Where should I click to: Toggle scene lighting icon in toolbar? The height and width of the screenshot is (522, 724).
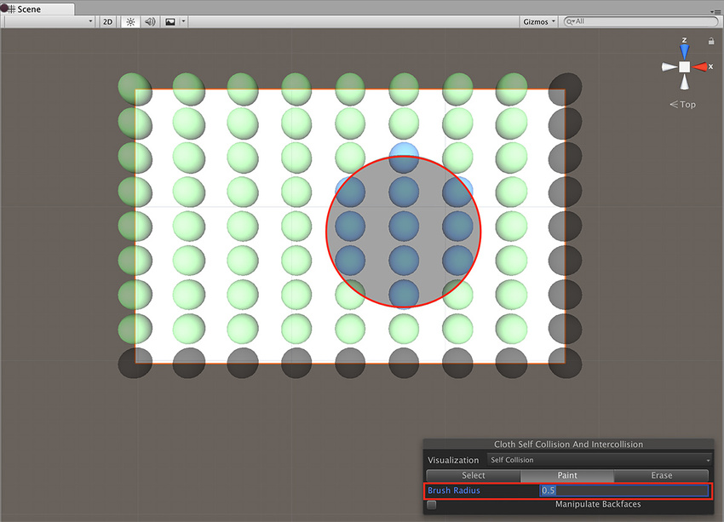coord(128,21)
